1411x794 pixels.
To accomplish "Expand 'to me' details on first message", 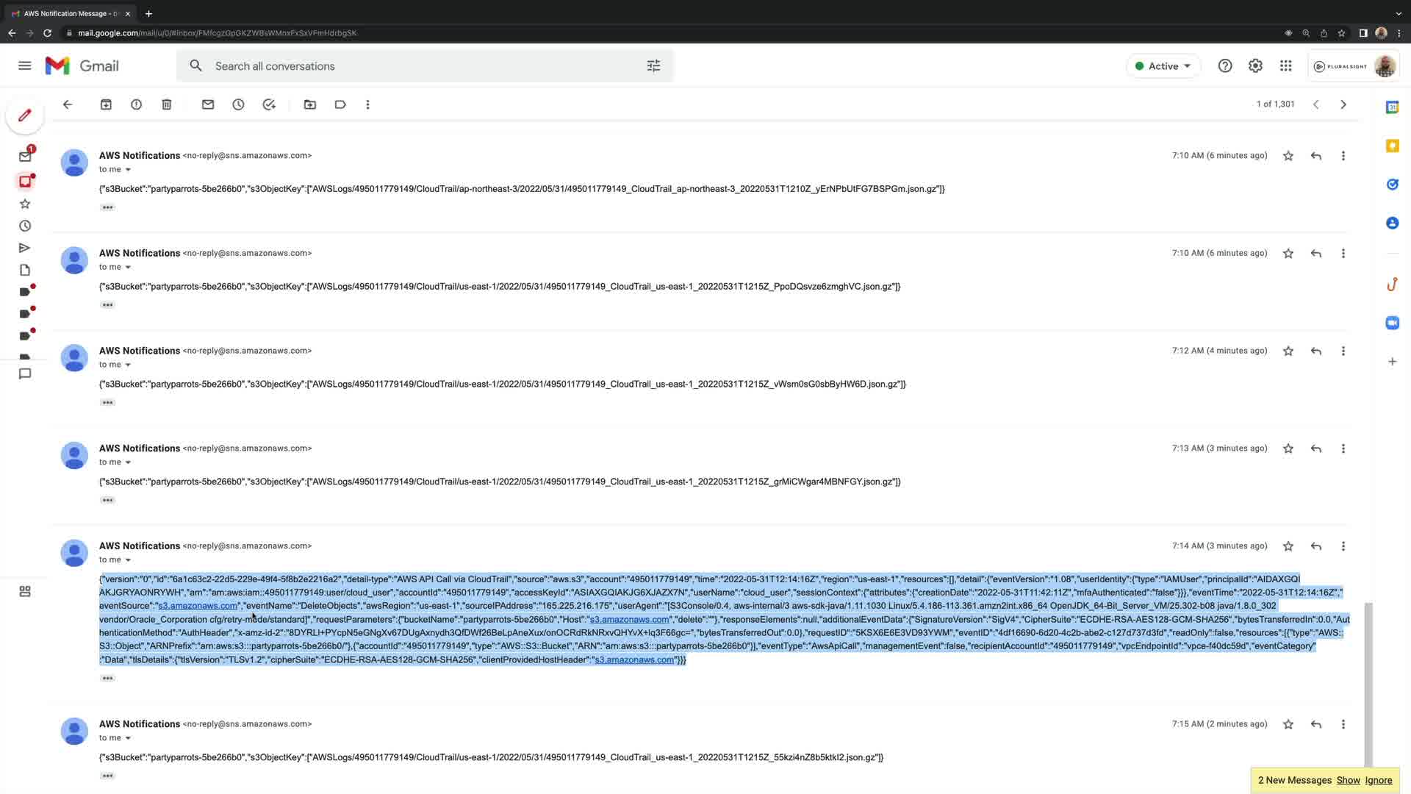I will pos(128,170).
